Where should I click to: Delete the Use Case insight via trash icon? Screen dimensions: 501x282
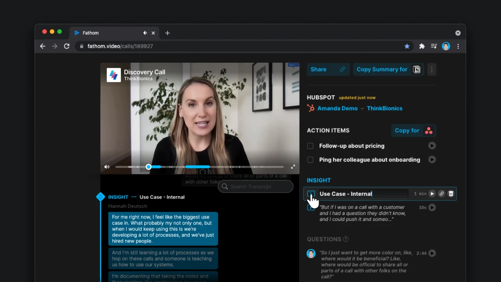(451, 193)
